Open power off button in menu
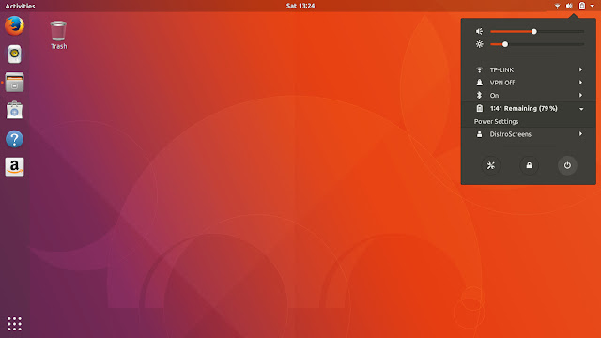 coord(567,165)
